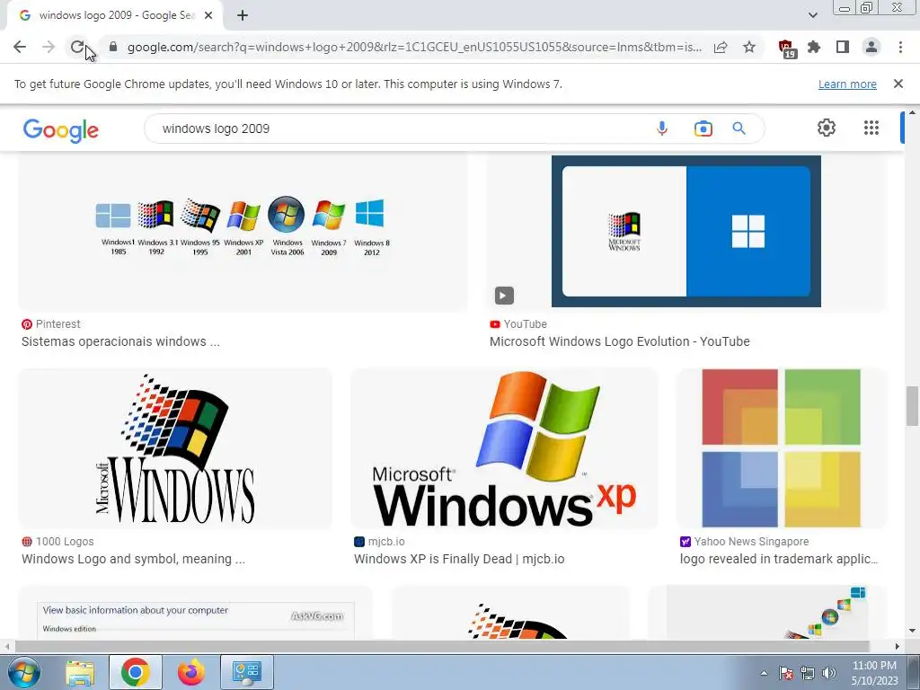Viewport: 920px width, 690px height.
Task: Submit search with the magnifier icon
Action: click(x=739, y=128)
